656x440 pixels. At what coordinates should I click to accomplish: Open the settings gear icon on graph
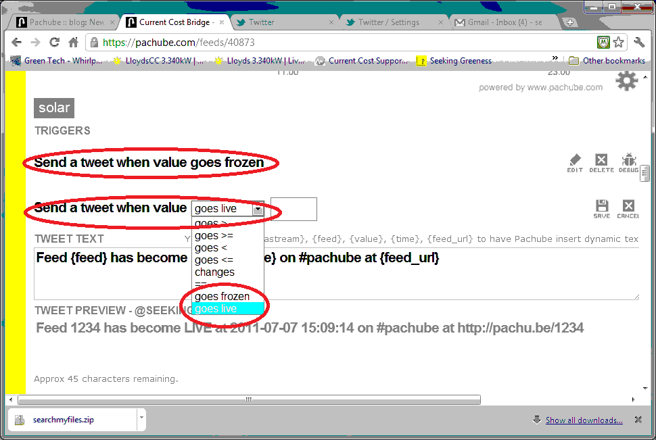point(626,81)
